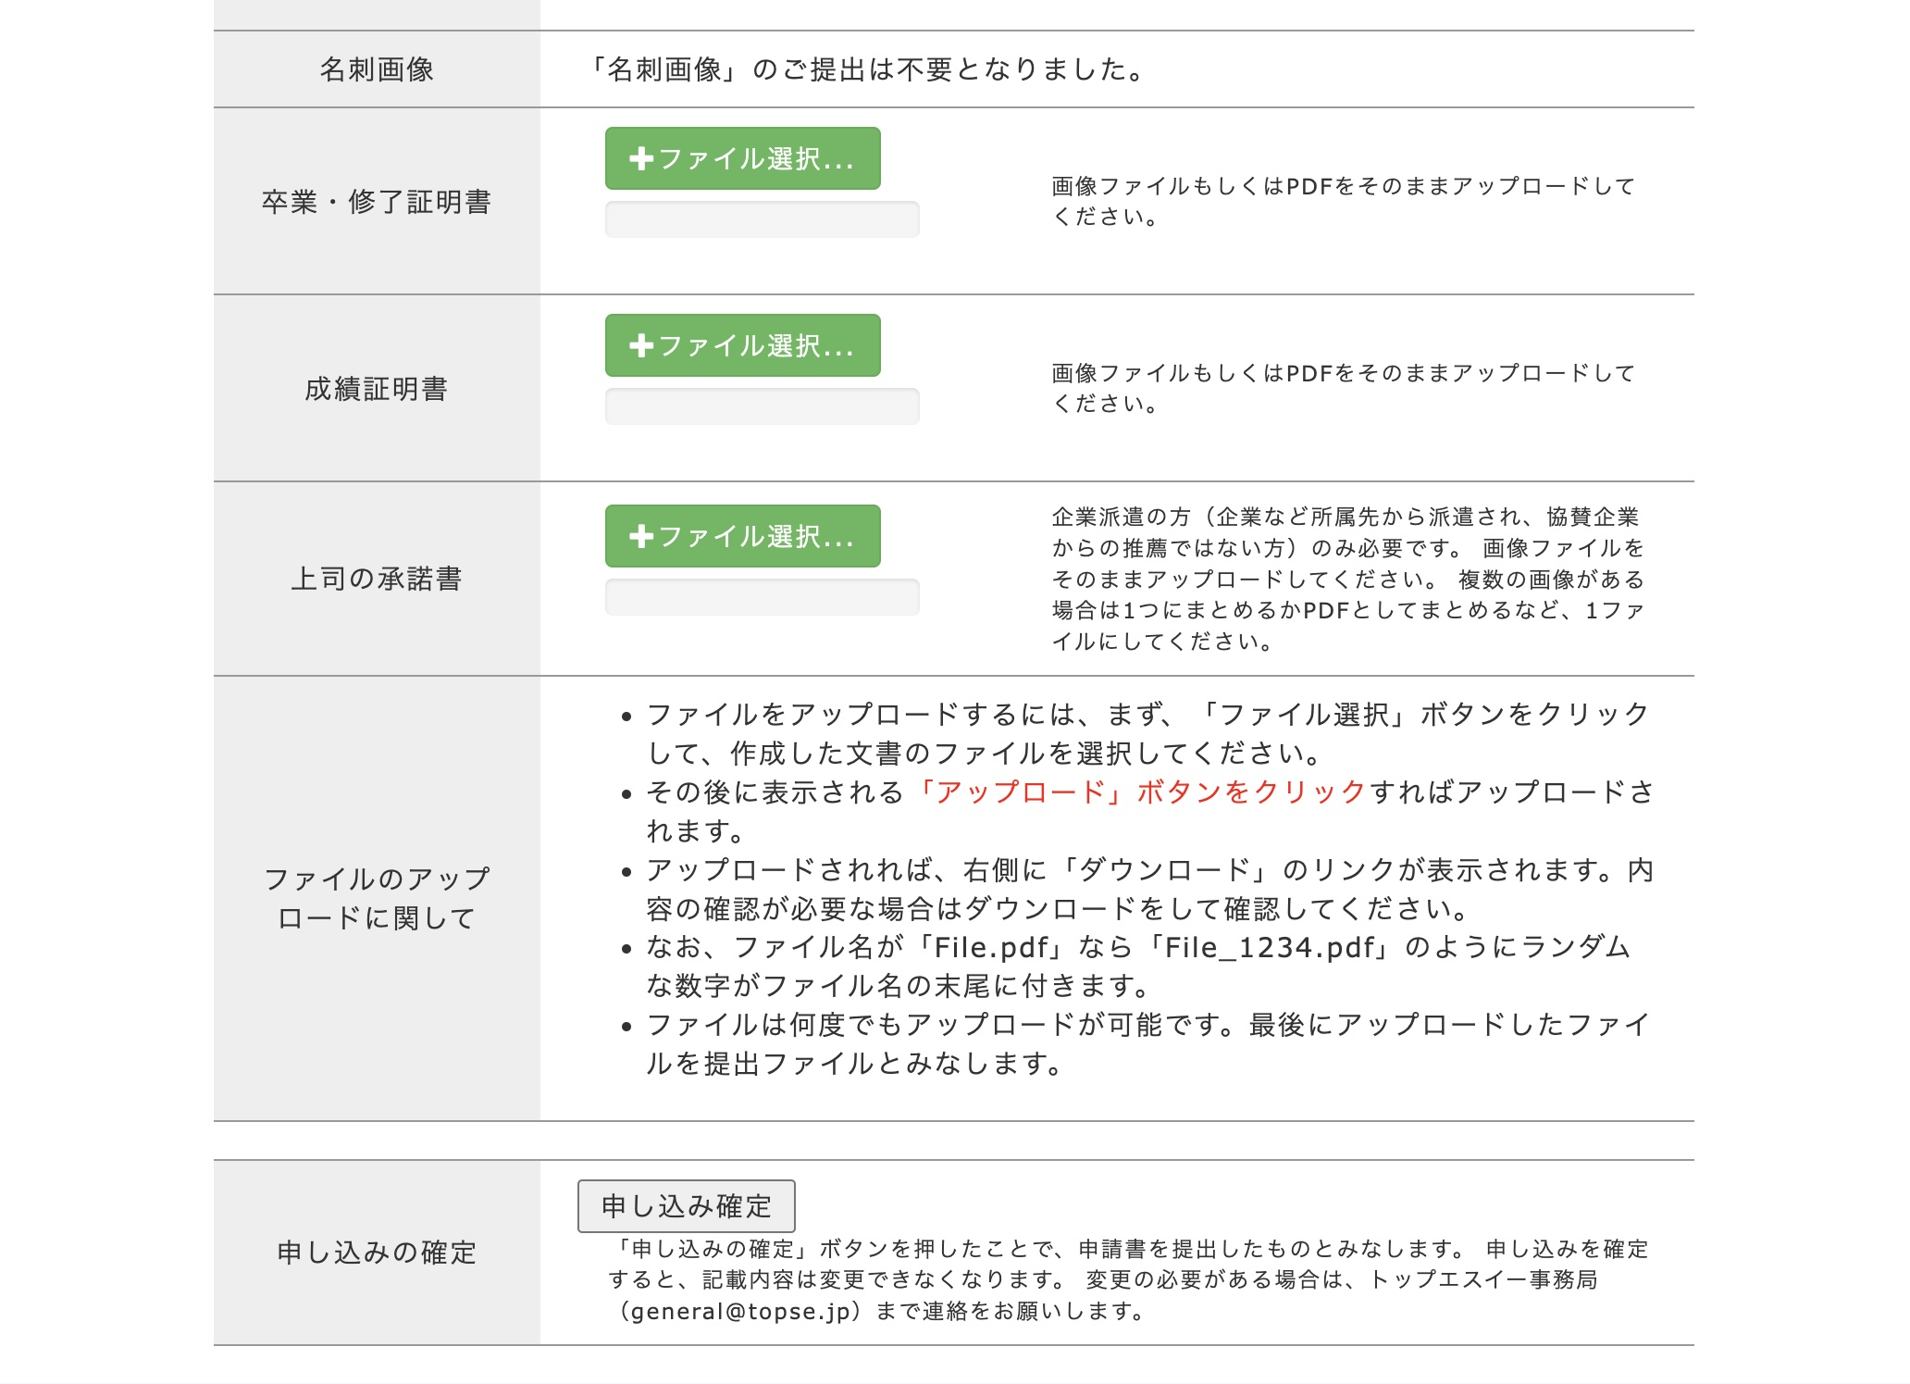Image resolution: width=1910 pixels, height=1384 pixels.
Task: Submit with the 申し込み確定 button
Action: point(686,1206)
